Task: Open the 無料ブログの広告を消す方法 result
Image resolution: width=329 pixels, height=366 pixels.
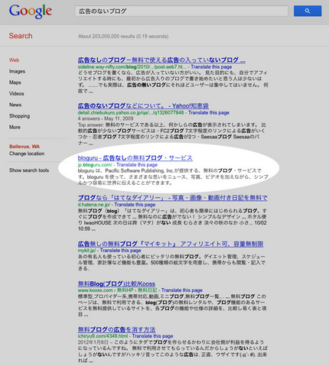Action: click(x=116, y=329)
